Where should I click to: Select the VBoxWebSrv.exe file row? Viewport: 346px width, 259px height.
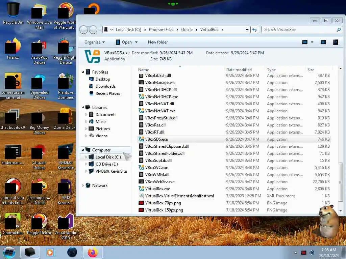click(x=234, y=182)
